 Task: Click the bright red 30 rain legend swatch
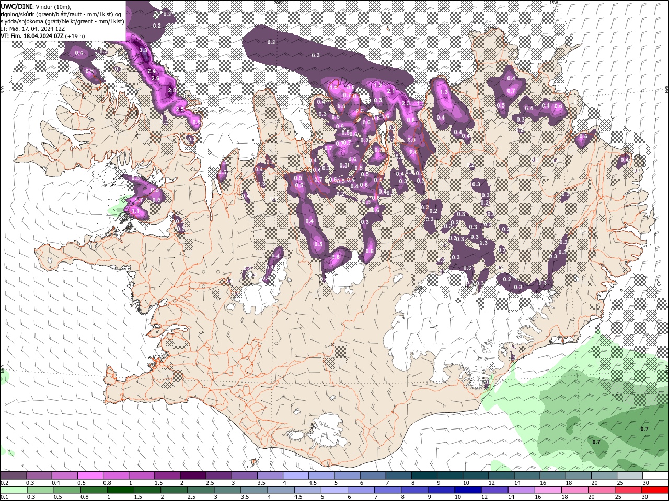click(655, 490)
